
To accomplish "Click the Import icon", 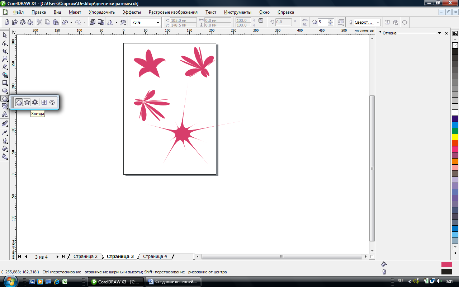I will (x=92, y=22).
